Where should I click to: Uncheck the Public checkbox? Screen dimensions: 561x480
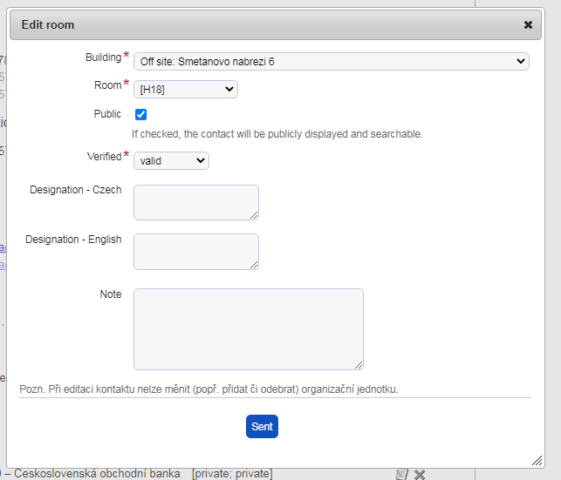(140, 114)
